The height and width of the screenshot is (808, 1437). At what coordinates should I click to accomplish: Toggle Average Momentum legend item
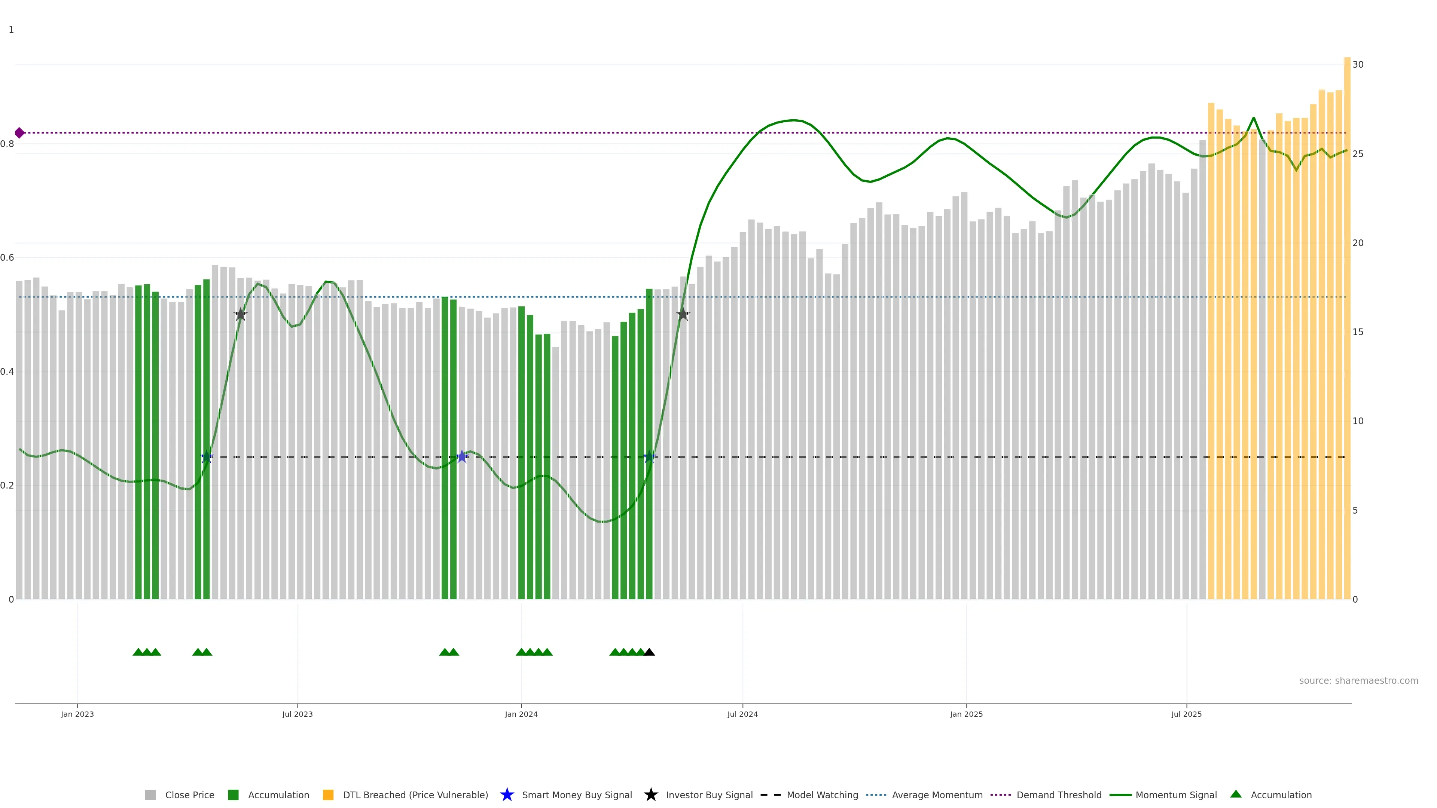pos(937,795)
